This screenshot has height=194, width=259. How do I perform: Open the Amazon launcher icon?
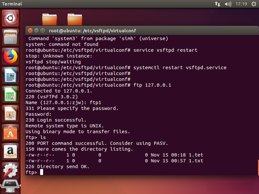[10, 152]
